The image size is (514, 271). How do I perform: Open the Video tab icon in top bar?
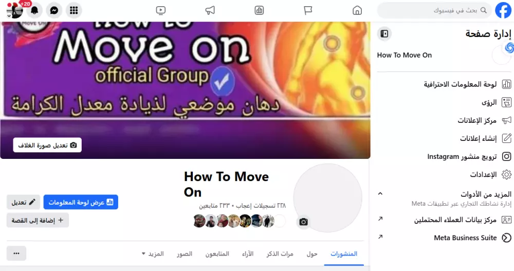[x=160, y=10]
